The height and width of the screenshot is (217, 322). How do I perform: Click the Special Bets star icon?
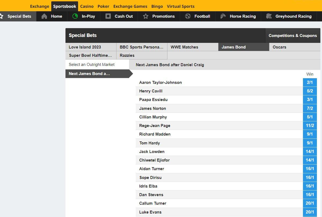[x=1, y=16]
